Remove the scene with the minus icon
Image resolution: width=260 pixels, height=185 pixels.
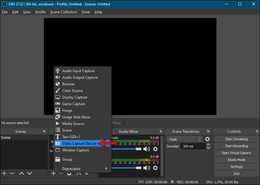12,173
